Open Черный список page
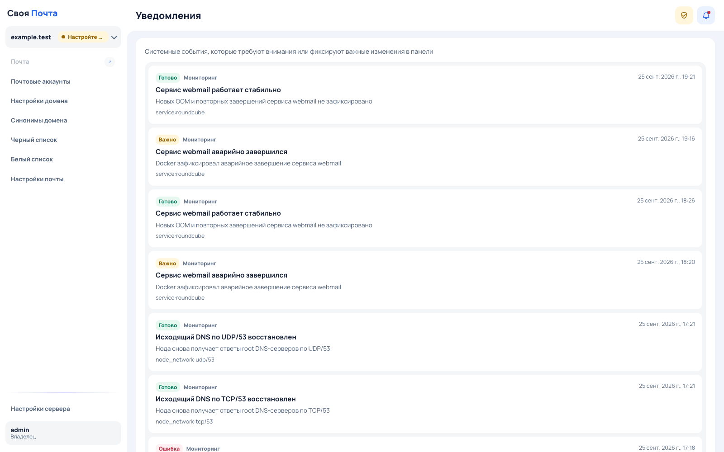Screen dimensions: 724x452 coord(34,140)
